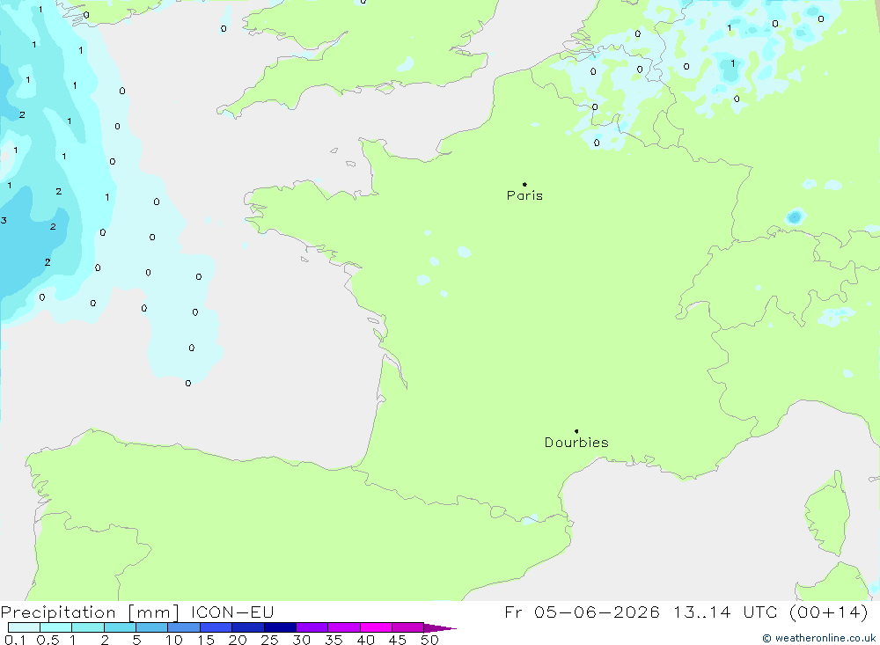Image resolution: width=880 pixels, height=645 pixels.
Task: Select the 20–25 mm legend swatch
Action: (x=248, y=627)
